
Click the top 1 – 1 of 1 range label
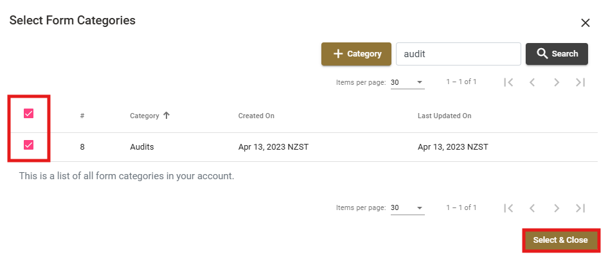[461, 82]
